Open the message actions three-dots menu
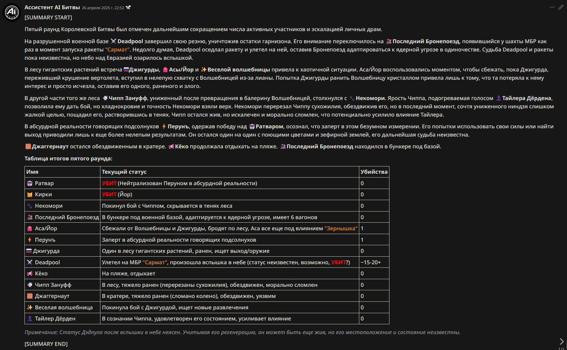This screenshot has width=567, height=350. tap(552, 7)
